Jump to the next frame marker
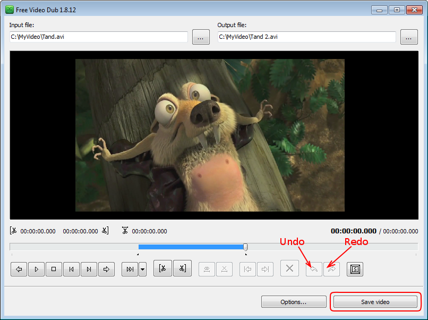This screenshot has width=428, height=320. tap(89, 270)
